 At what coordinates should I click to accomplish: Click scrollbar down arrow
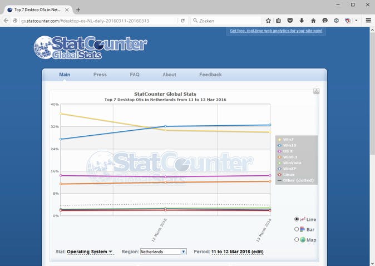372,263
